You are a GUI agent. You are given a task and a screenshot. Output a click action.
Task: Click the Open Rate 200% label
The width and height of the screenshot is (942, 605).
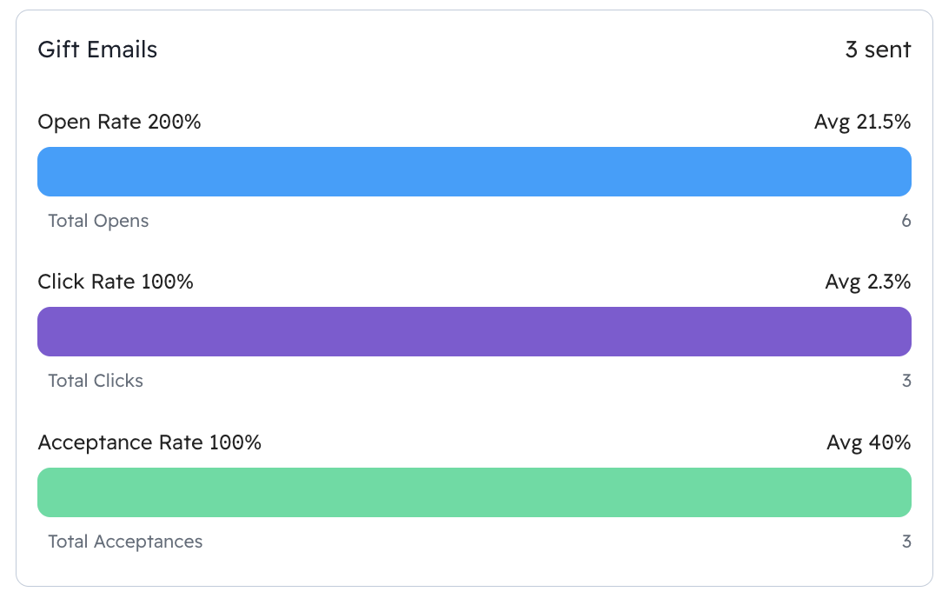(119, 122)
